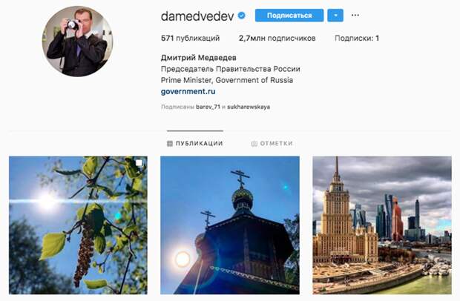Click the blue verified badge next to damedvedev
The width and height of the screenshot is (460, 301).
241,16
